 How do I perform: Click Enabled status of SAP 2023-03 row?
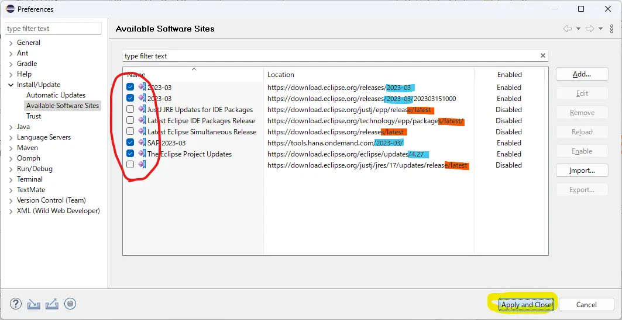point(509,142)
